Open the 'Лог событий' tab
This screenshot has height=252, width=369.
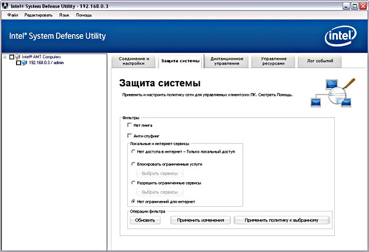click(319, 61)
